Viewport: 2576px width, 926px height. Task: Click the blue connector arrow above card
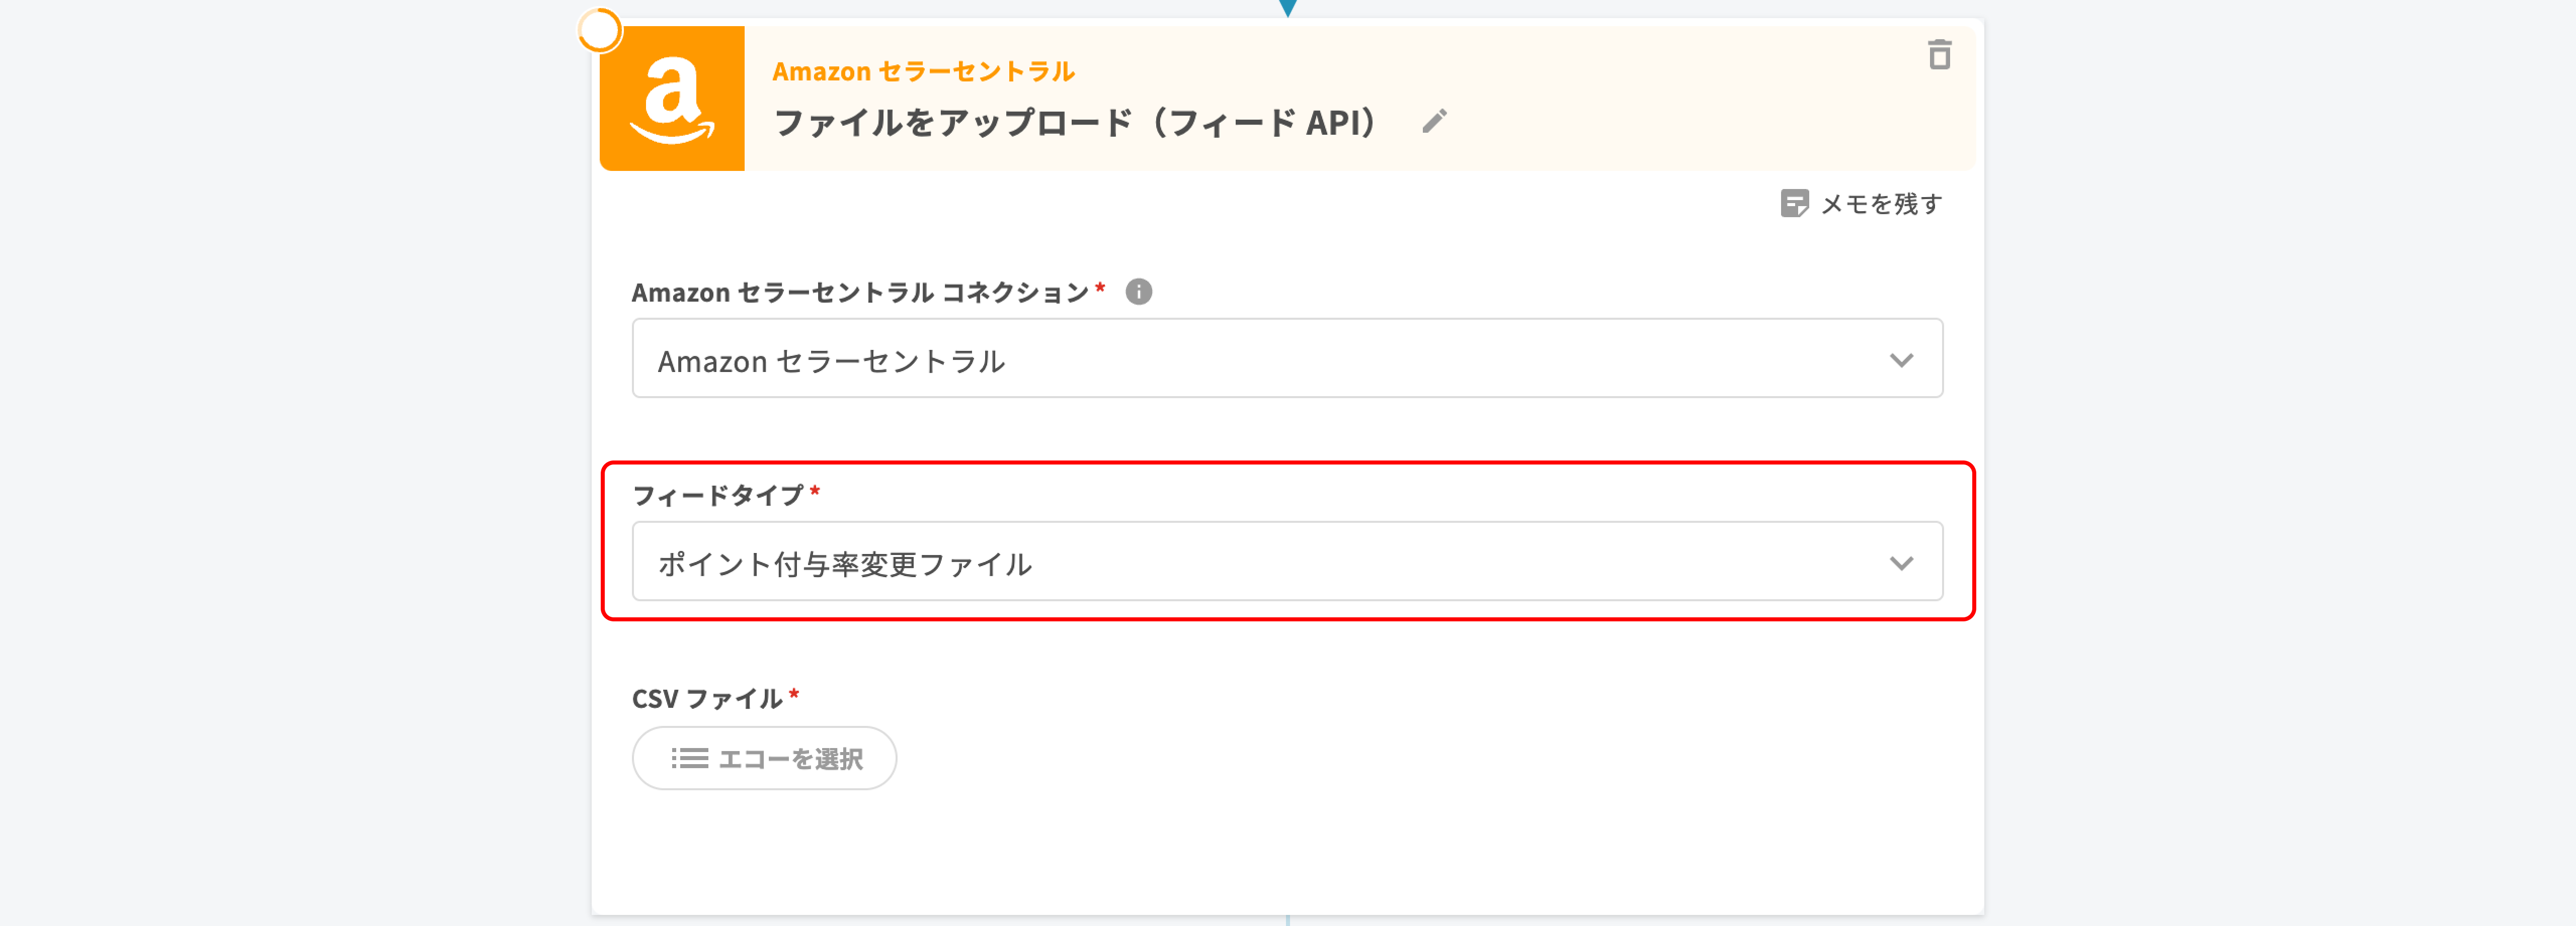coord(1288,8)
